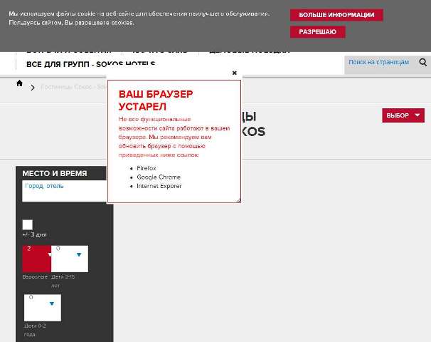Open the ВЫБОР dropdown button

[x=403, y=115]
